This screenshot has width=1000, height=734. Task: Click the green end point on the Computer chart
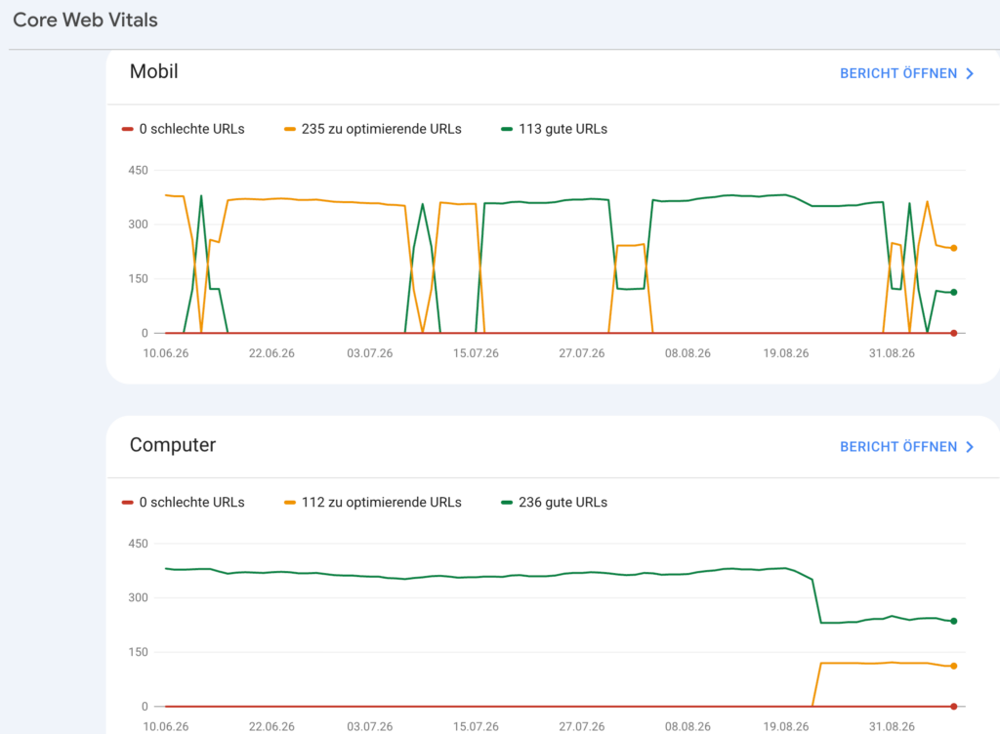[954, 621]
